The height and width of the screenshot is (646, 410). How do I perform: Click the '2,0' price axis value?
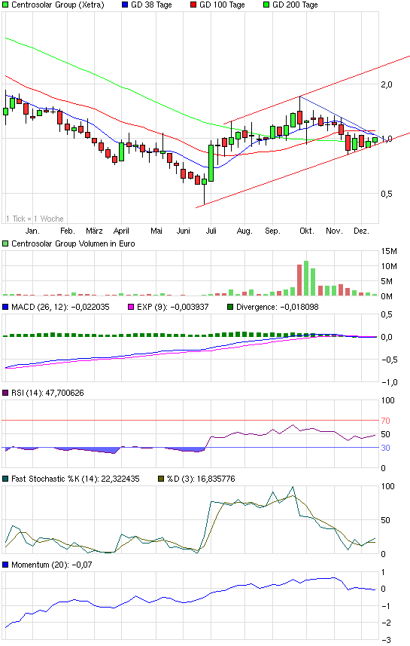pos(387,84)
